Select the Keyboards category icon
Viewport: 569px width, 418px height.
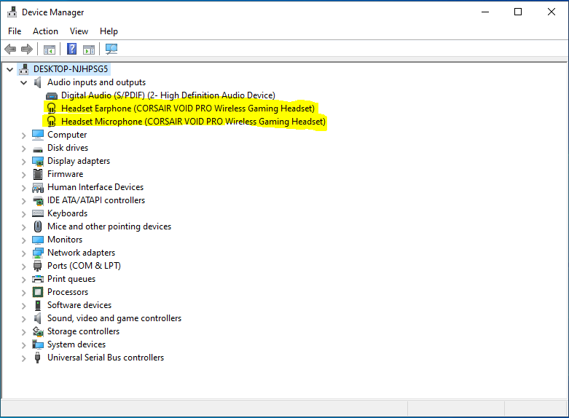tap(38, 213)
